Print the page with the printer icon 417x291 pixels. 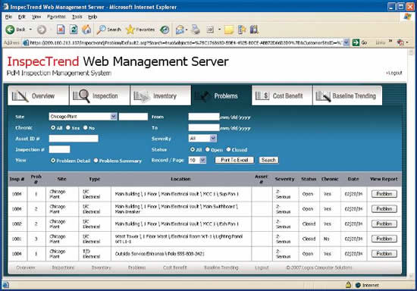(196, 30)
